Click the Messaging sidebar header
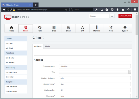Viewport: 139px width, 99px height. tap(16, 67)
